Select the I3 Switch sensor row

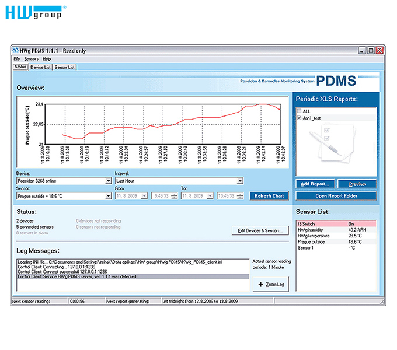336,223
